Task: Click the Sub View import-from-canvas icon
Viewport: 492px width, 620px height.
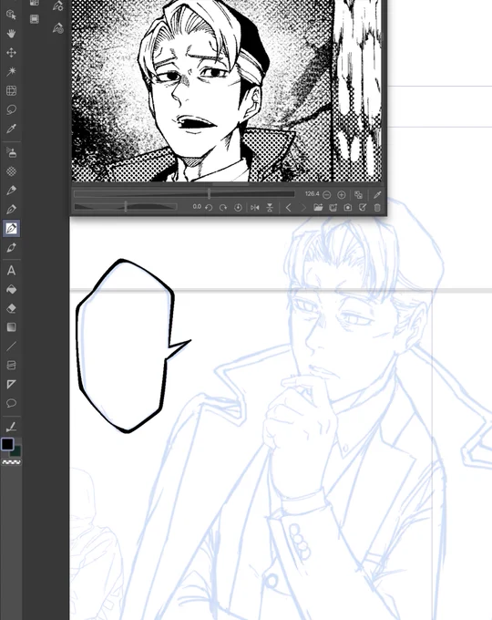Action: [333, 208]
